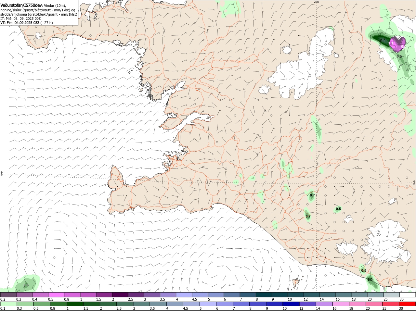Click the 20W longitude label
Screen dimensions: 416x311
(x=317, y=2)
